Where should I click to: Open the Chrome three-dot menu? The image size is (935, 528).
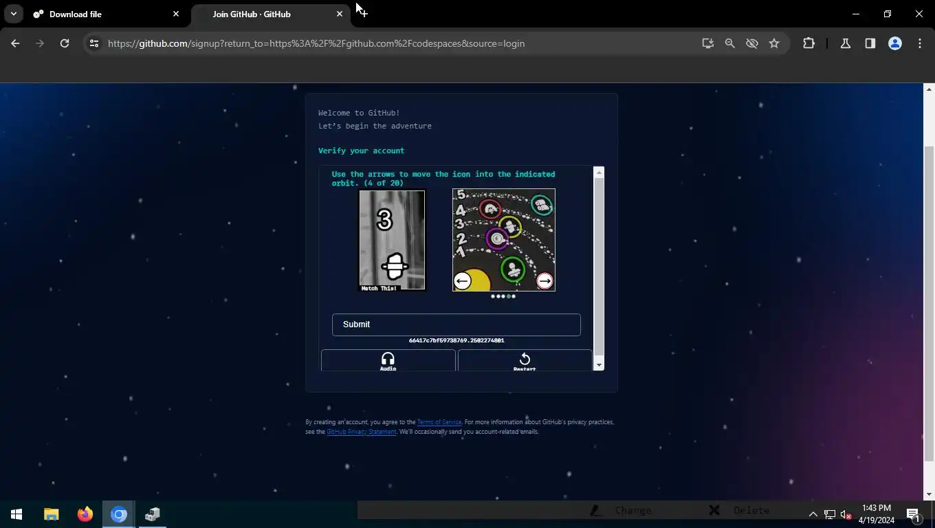(920, 43)
